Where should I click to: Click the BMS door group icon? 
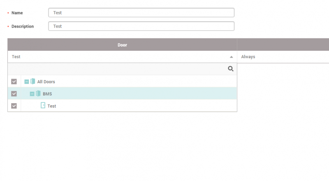coord(38,94)
